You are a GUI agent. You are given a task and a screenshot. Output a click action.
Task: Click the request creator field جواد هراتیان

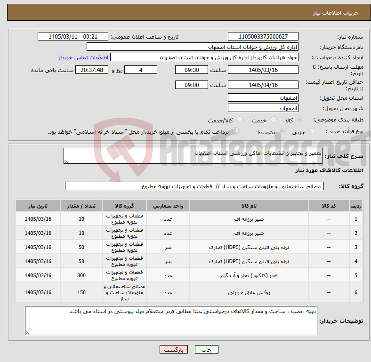(x=204, y=57)
